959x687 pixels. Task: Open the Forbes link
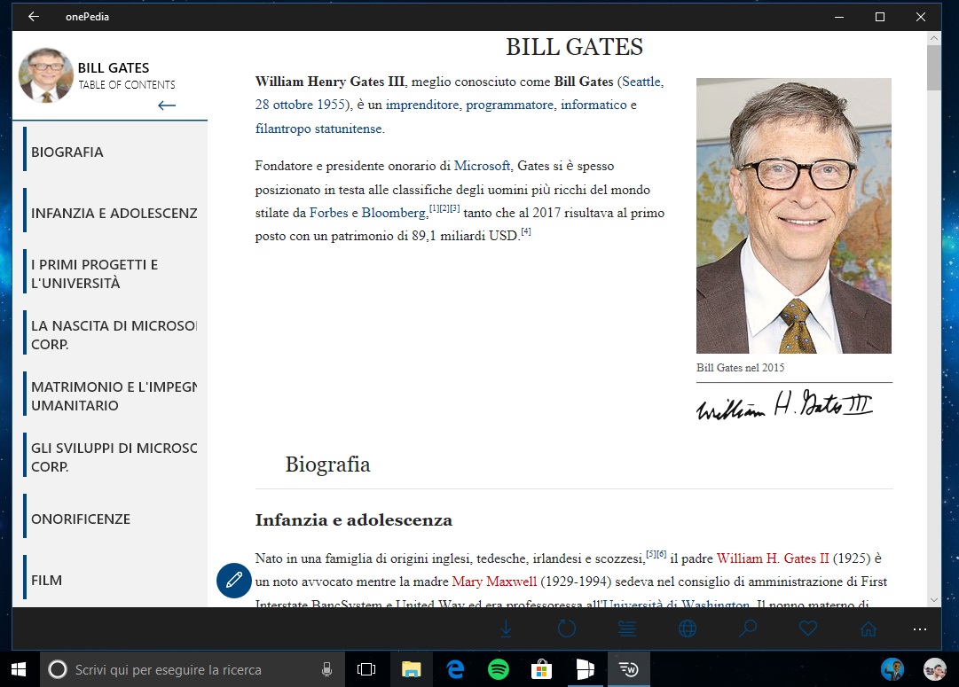pyautogui.click(x=328, y=213)
